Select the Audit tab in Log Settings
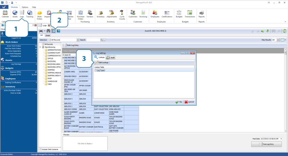This screenshot has width=288, height=156. pos(111,57)
